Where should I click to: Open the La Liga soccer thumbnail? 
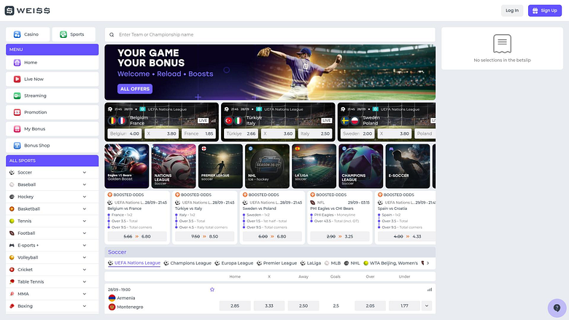tap(314, 166)
